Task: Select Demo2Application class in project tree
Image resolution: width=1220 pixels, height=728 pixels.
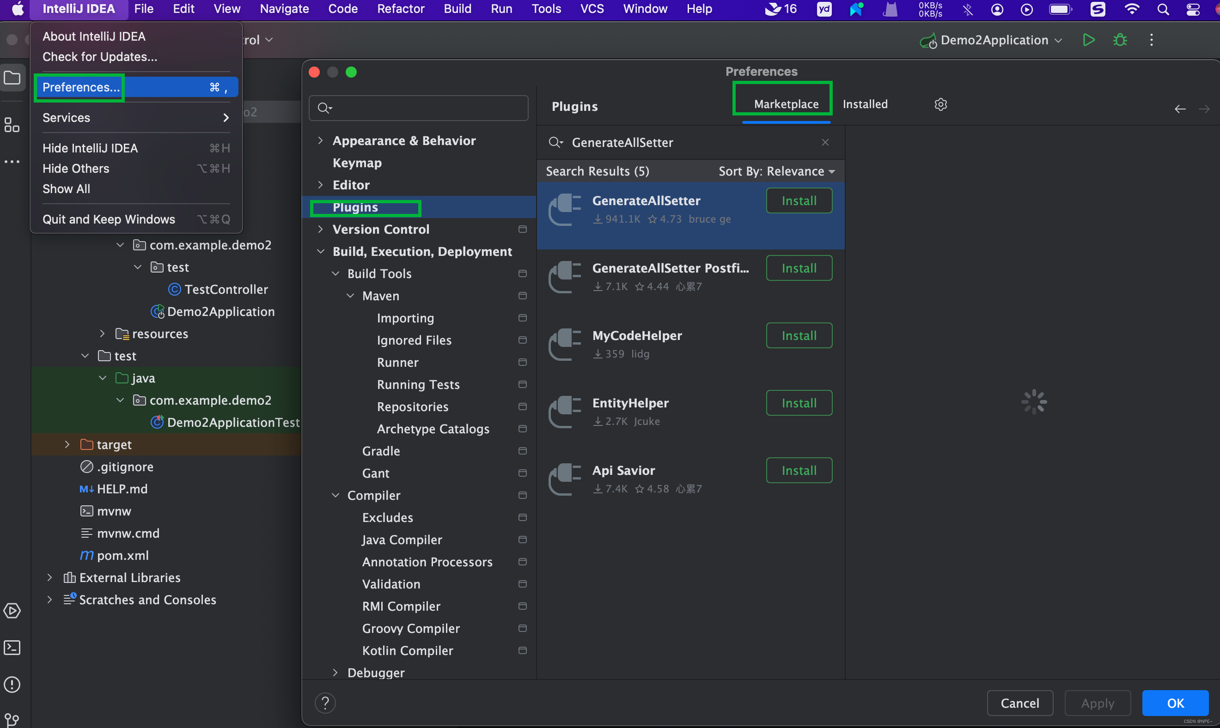Action: pyautogui.click(x=221, y=311)
